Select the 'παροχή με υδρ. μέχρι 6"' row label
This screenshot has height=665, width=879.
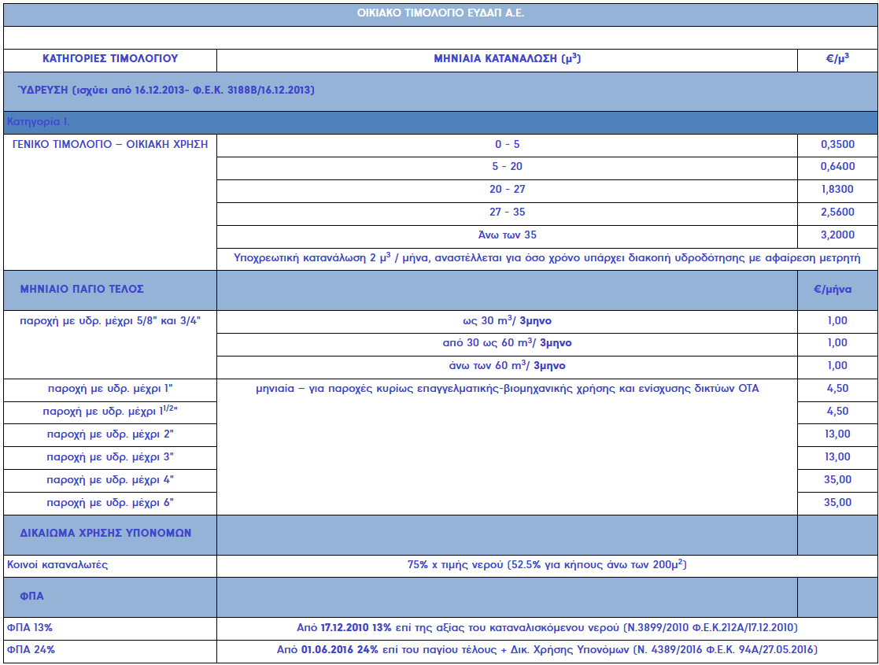click(x=110, y=503)
